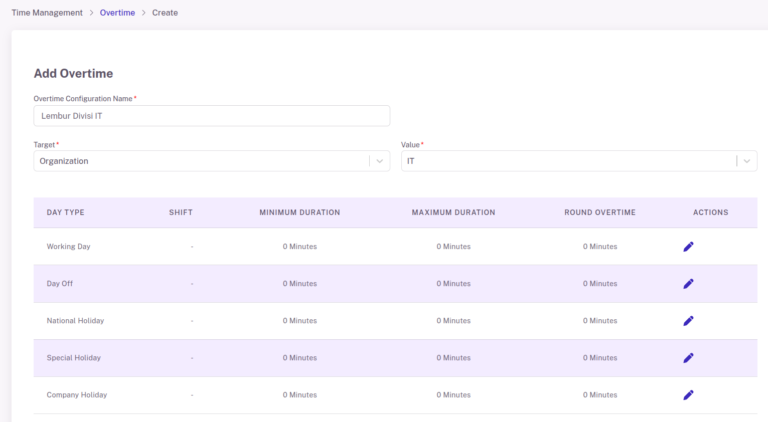The image size is (768, 422).
Task: Click the pencil icon for Day Off
Action: tap(688, 284)
